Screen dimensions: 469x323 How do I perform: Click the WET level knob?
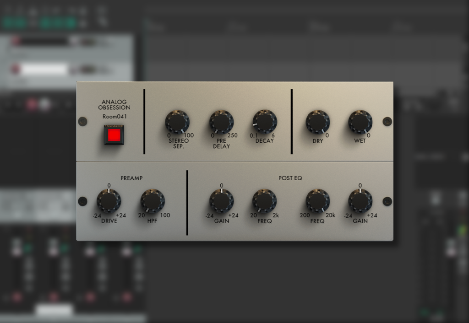click(x=360, y=122)
